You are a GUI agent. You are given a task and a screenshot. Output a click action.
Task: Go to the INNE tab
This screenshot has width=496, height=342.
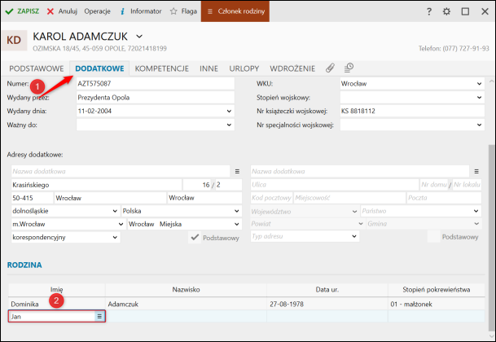pyautogui.click(x=208, y=68)
